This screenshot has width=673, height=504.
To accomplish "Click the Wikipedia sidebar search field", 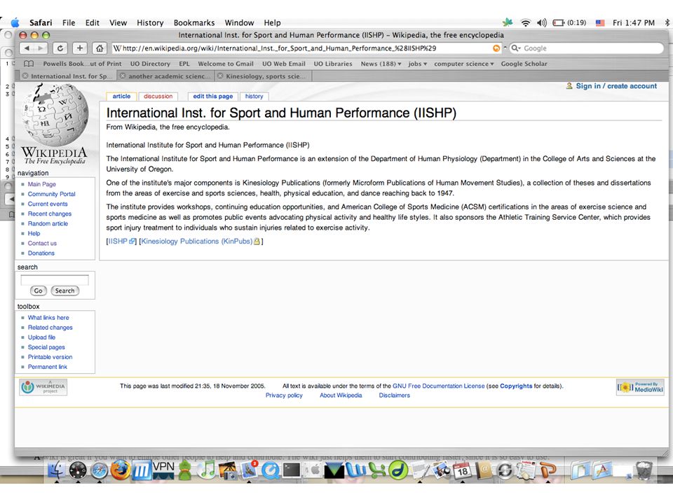I will pos(55,280).
